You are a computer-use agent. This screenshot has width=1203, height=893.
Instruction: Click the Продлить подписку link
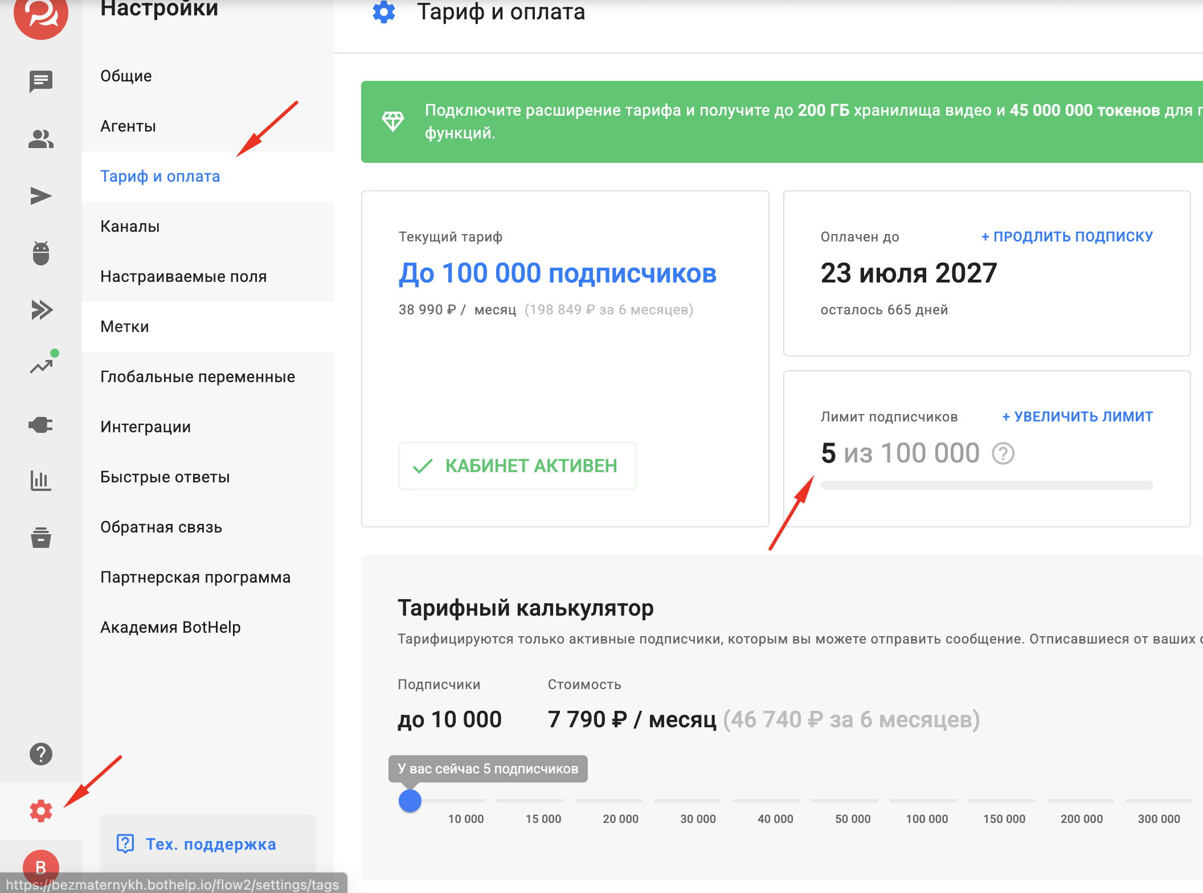pos(1067,236)
